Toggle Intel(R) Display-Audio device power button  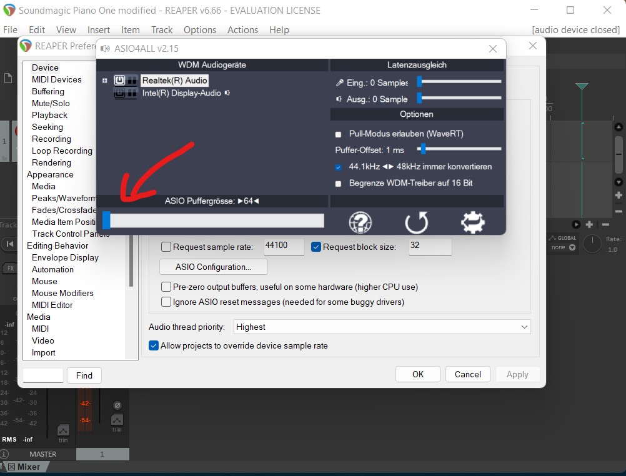pyautogui.click(x=119, y=93)
